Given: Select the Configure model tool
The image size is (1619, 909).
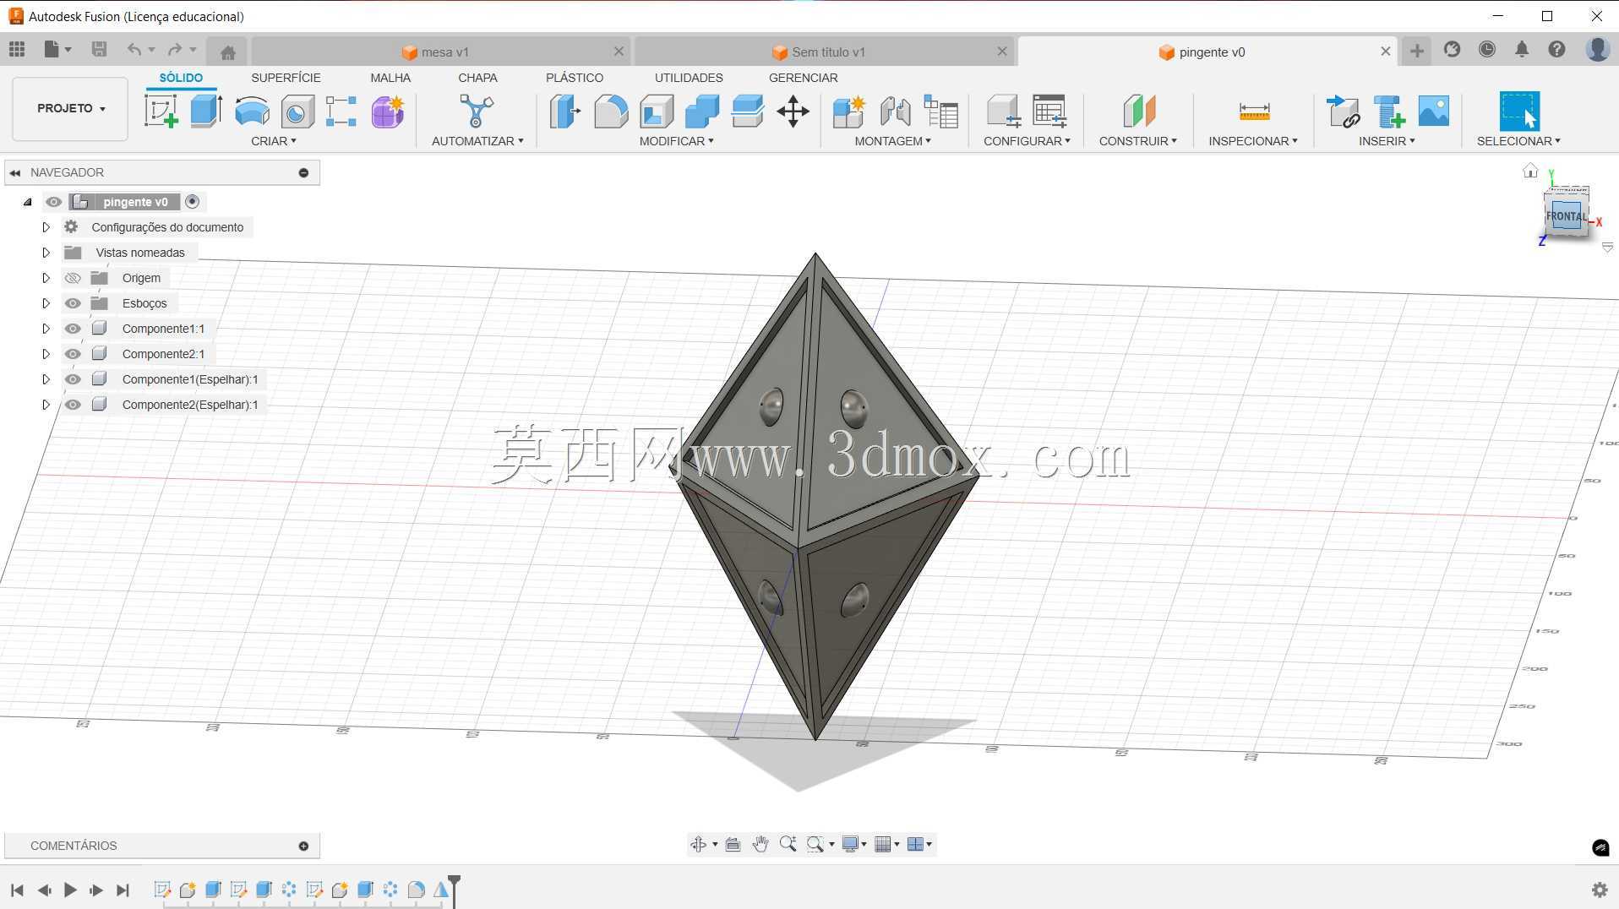Looking at the screenshot, I should click(1004, 112).
